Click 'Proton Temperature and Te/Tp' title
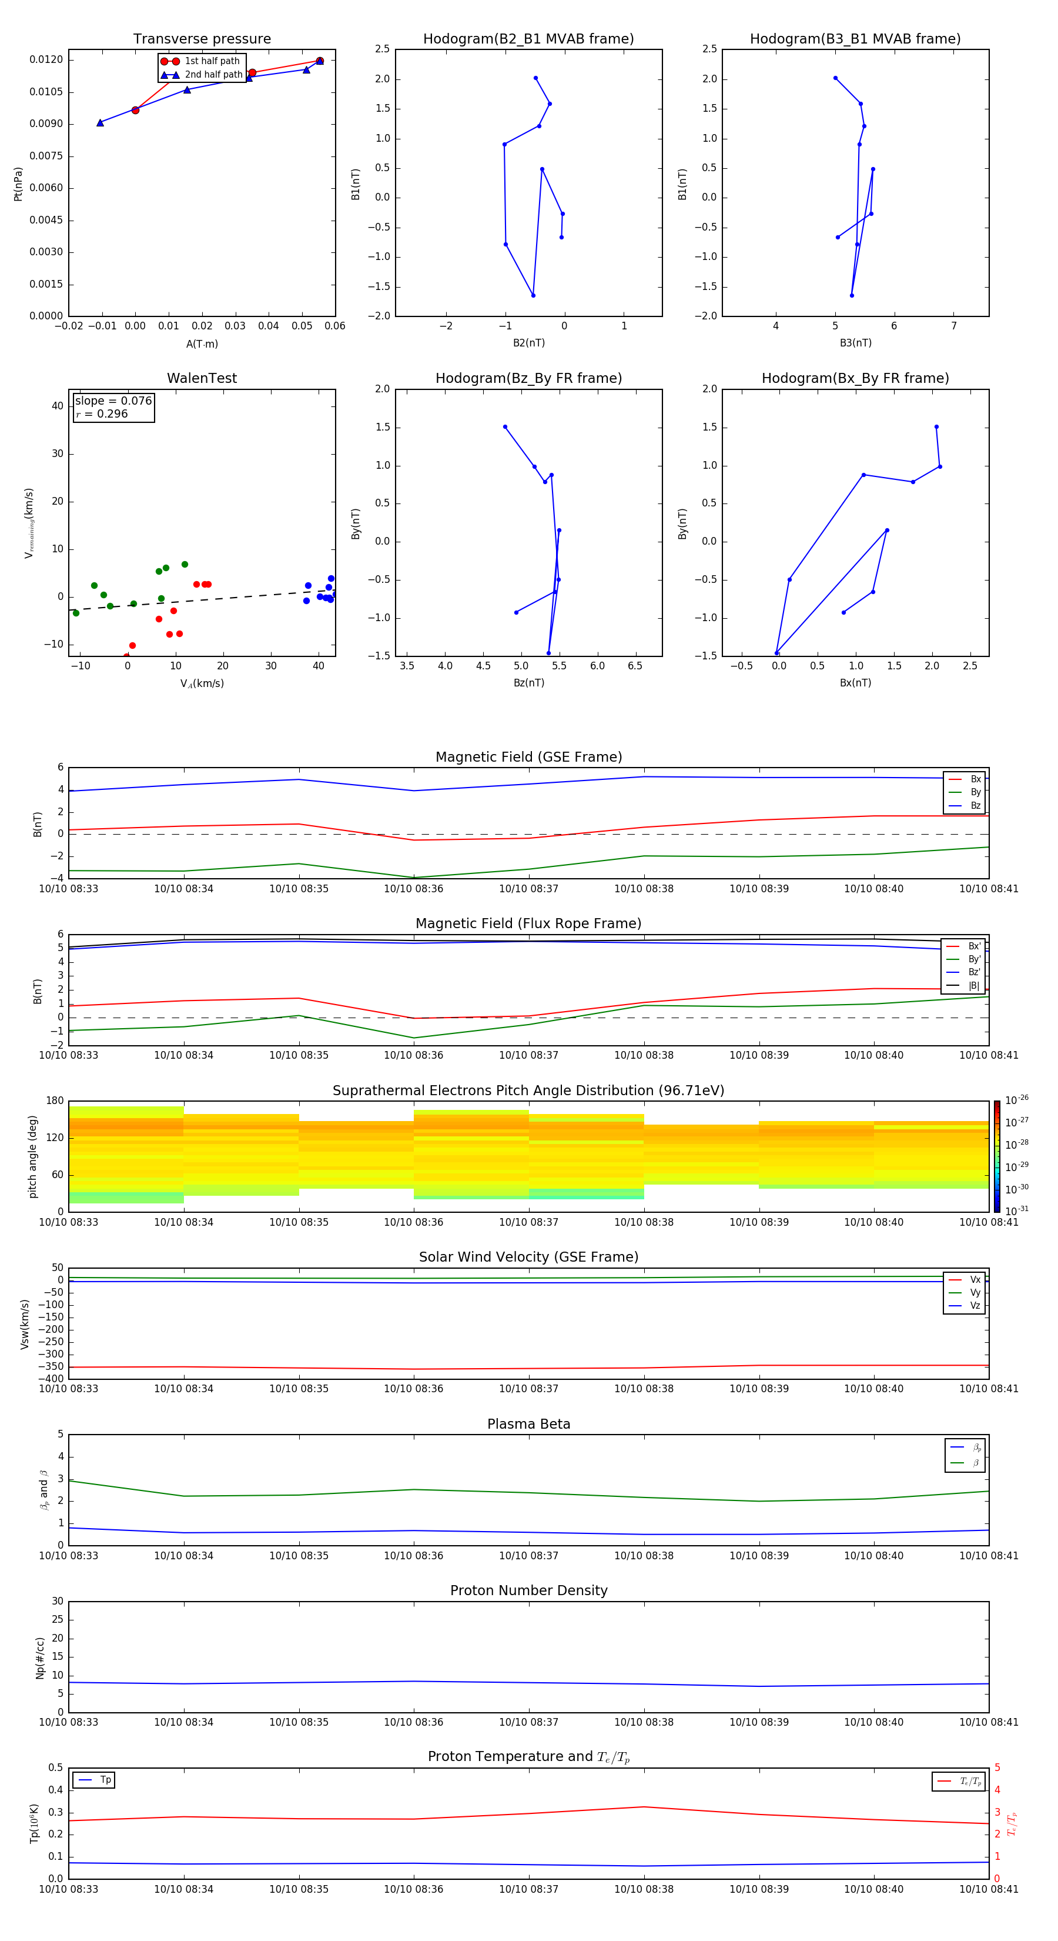Image resolution: width=1058 pixels, height=1941 pixels. click(x=528, y=1757)
